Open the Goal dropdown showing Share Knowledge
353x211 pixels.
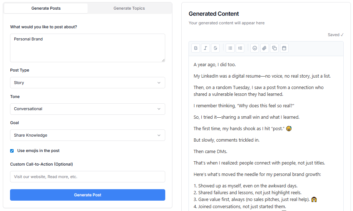coord(88,135)
